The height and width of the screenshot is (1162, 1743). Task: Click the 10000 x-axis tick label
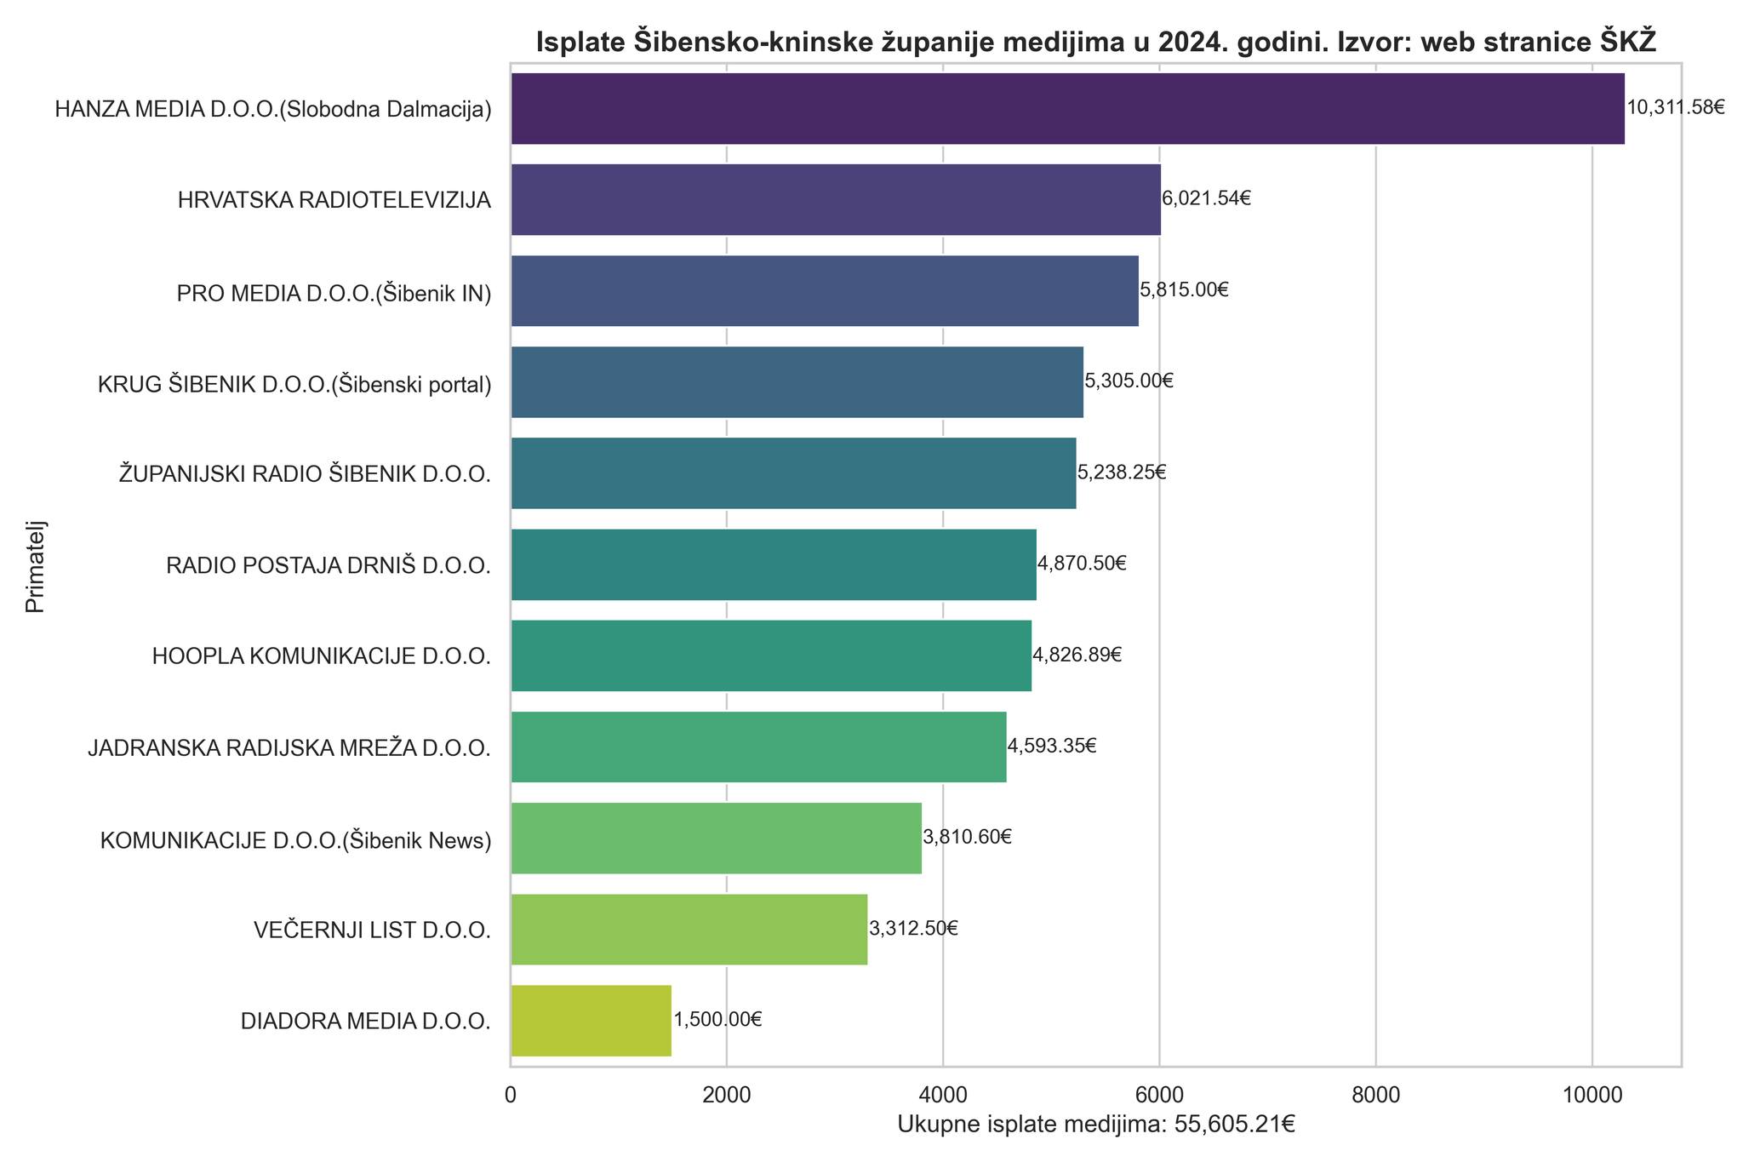(x=1591, y=1090)
